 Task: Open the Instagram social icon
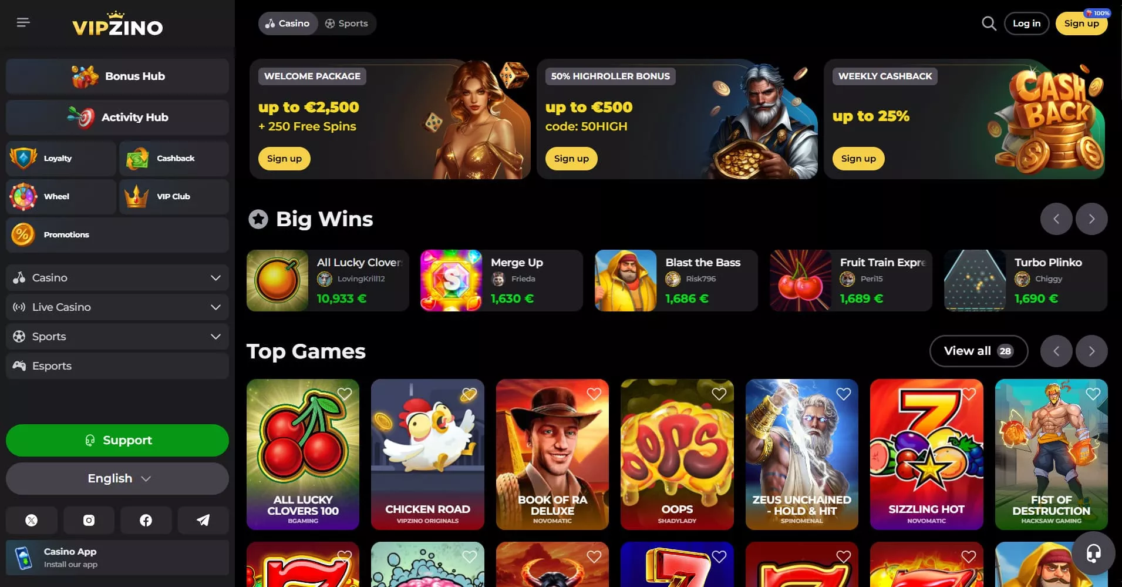click(x=89, y=520)
